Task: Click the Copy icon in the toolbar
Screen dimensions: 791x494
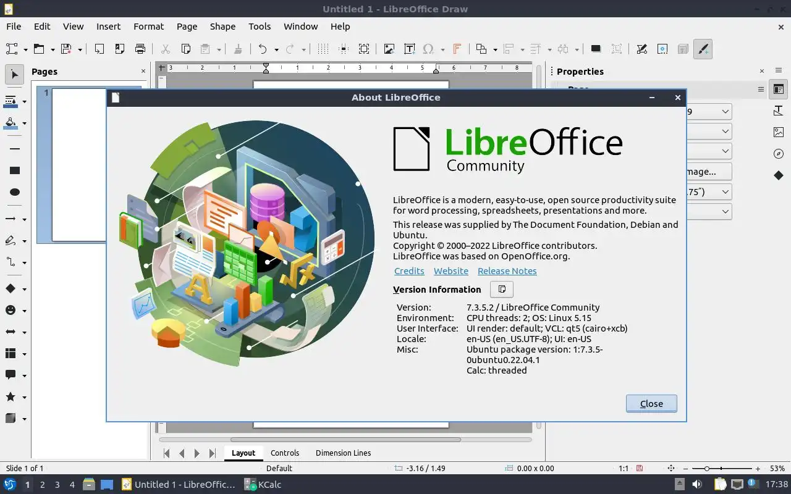Action: point(185,49)
